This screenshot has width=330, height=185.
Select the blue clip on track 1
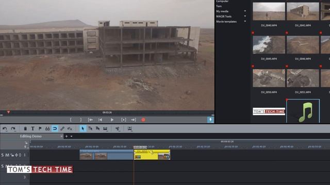[107, 155]
